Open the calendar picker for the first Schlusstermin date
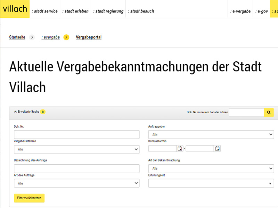The image size is (278, 208). 179,148
